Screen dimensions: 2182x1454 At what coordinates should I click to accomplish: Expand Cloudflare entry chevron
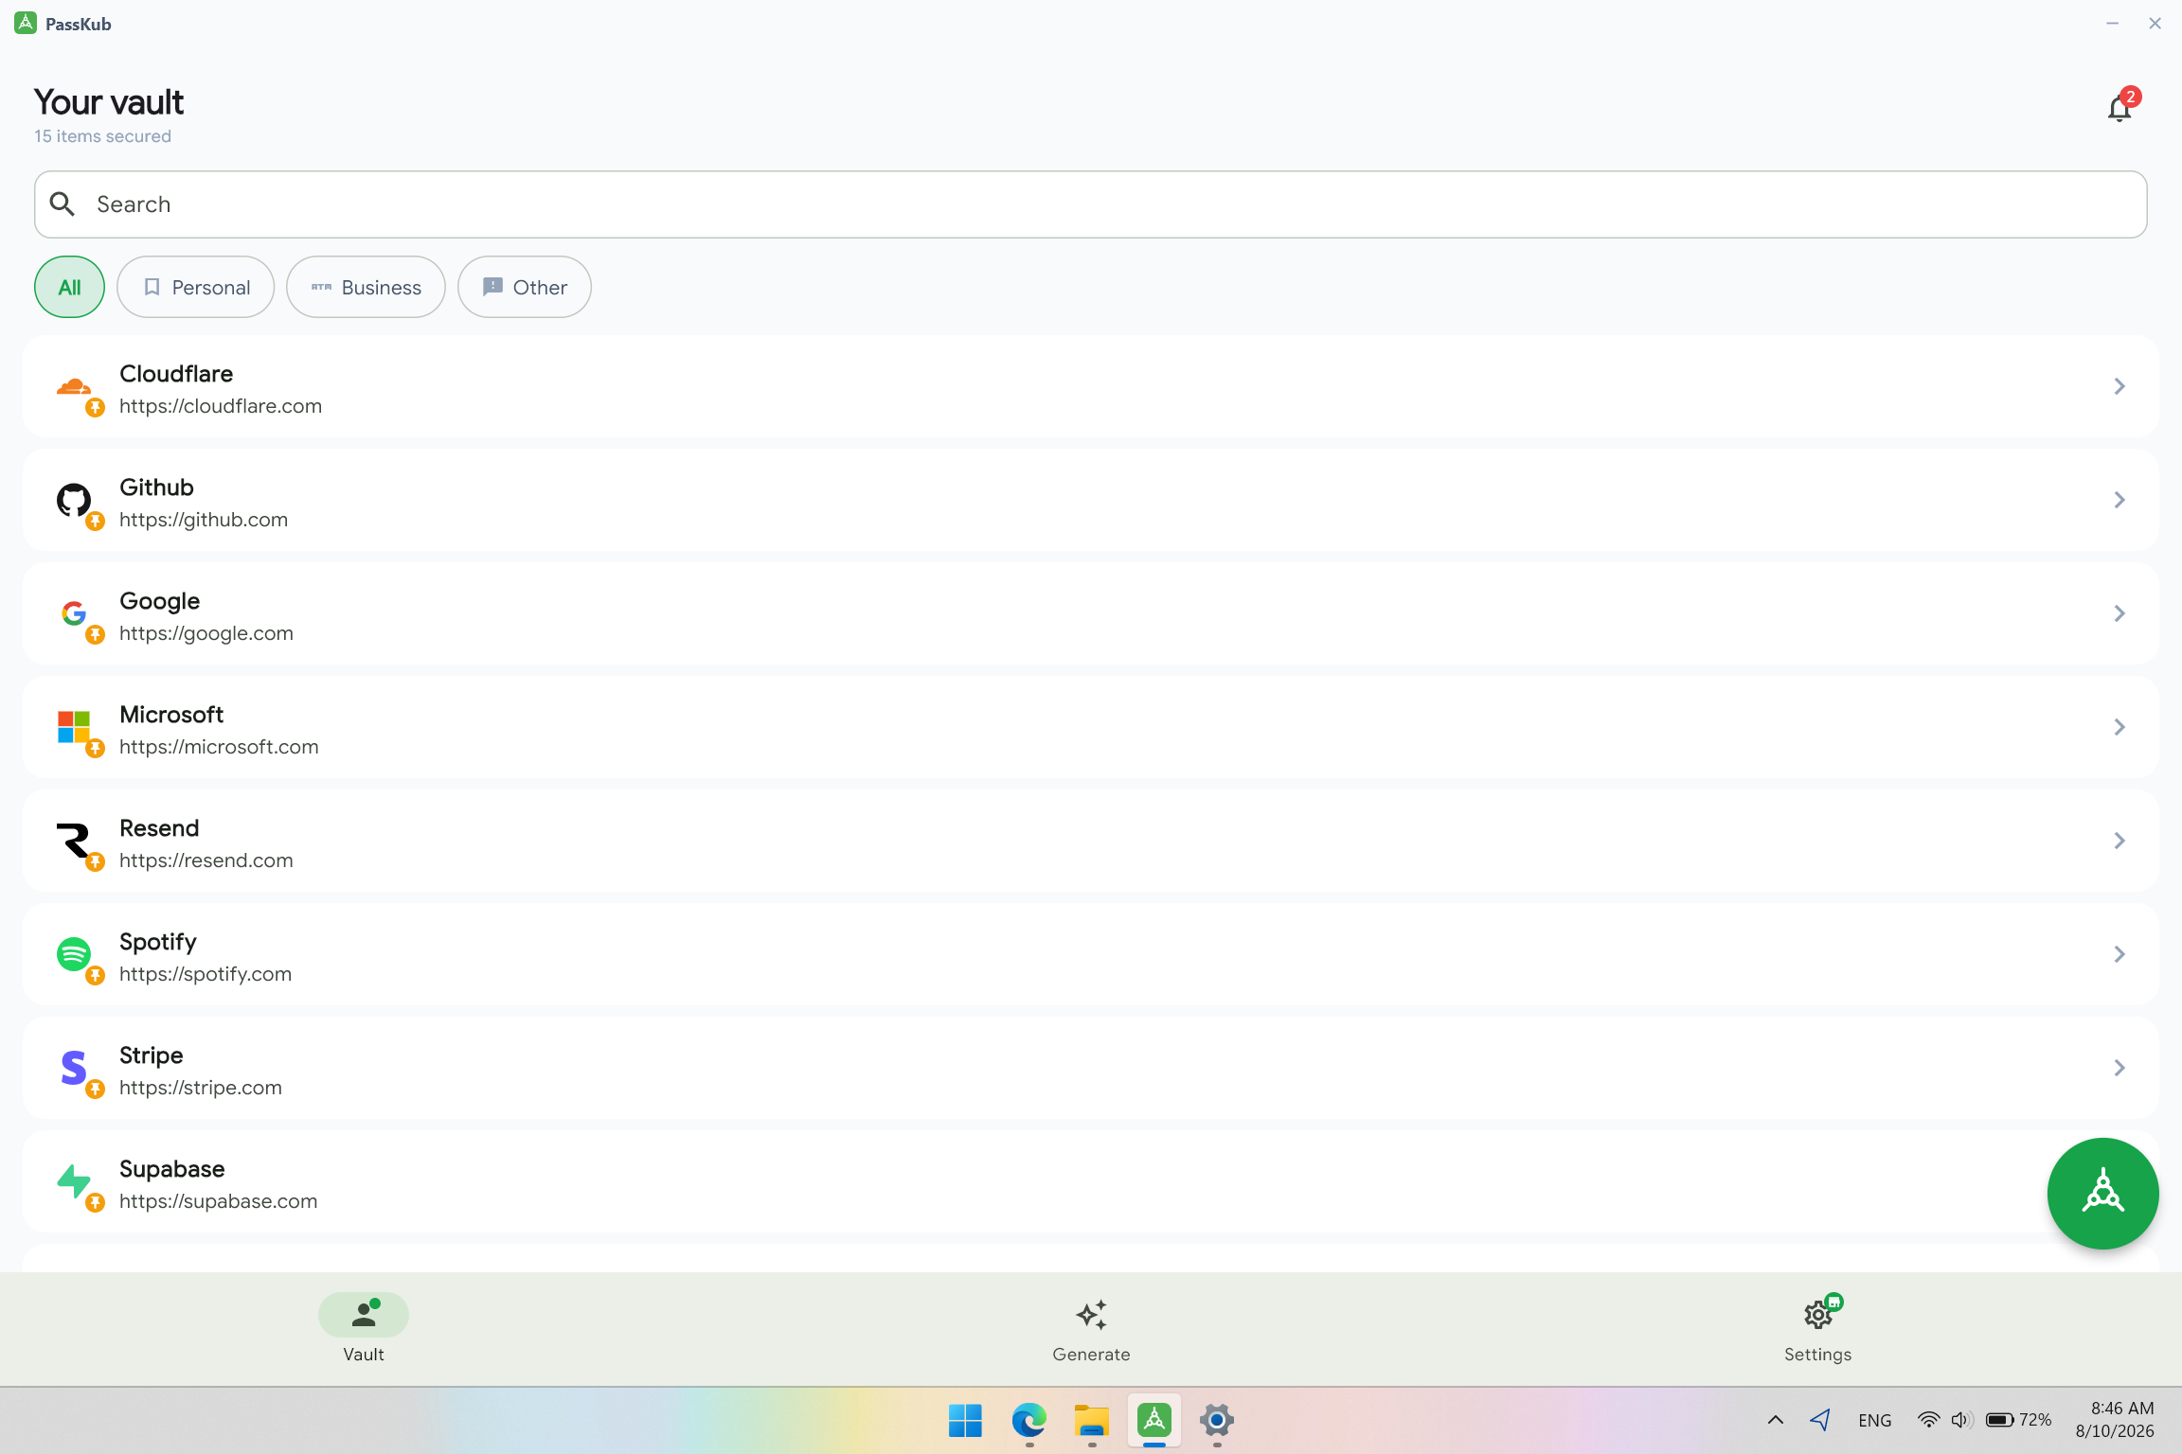(x=2119, y=386)
